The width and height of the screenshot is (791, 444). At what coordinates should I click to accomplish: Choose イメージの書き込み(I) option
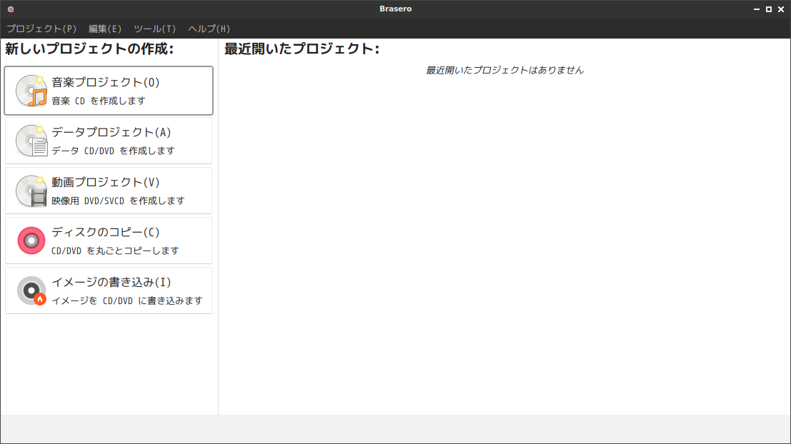pyautogui.click(x=109, y=291)
